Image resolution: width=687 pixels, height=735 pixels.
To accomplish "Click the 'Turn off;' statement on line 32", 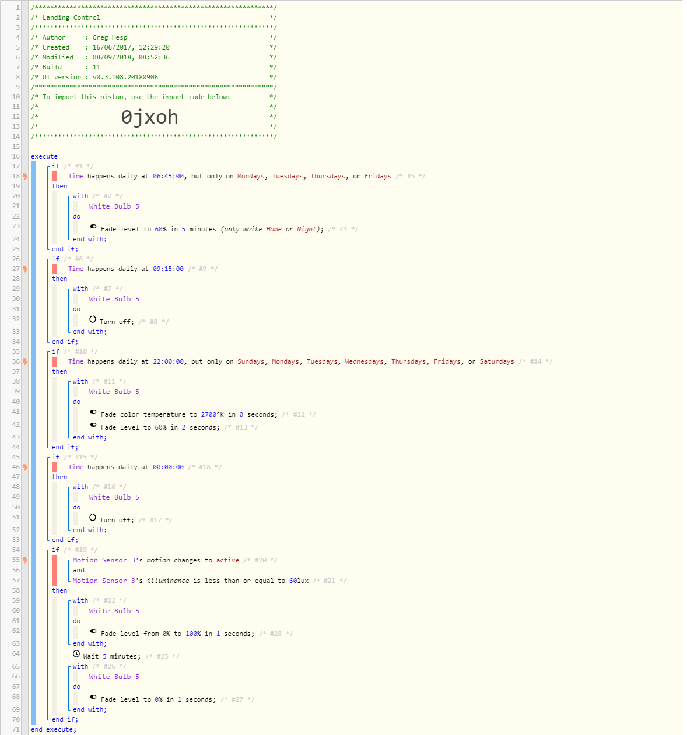I will [x=117, y=322].
